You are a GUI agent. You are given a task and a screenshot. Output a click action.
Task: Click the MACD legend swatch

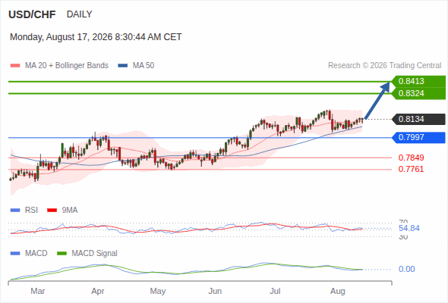coord(15,254)
